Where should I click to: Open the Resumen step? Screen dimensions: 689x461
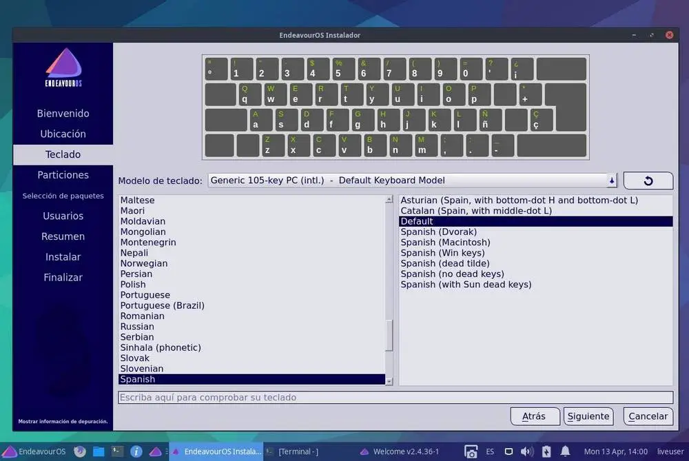click(63, 236)
